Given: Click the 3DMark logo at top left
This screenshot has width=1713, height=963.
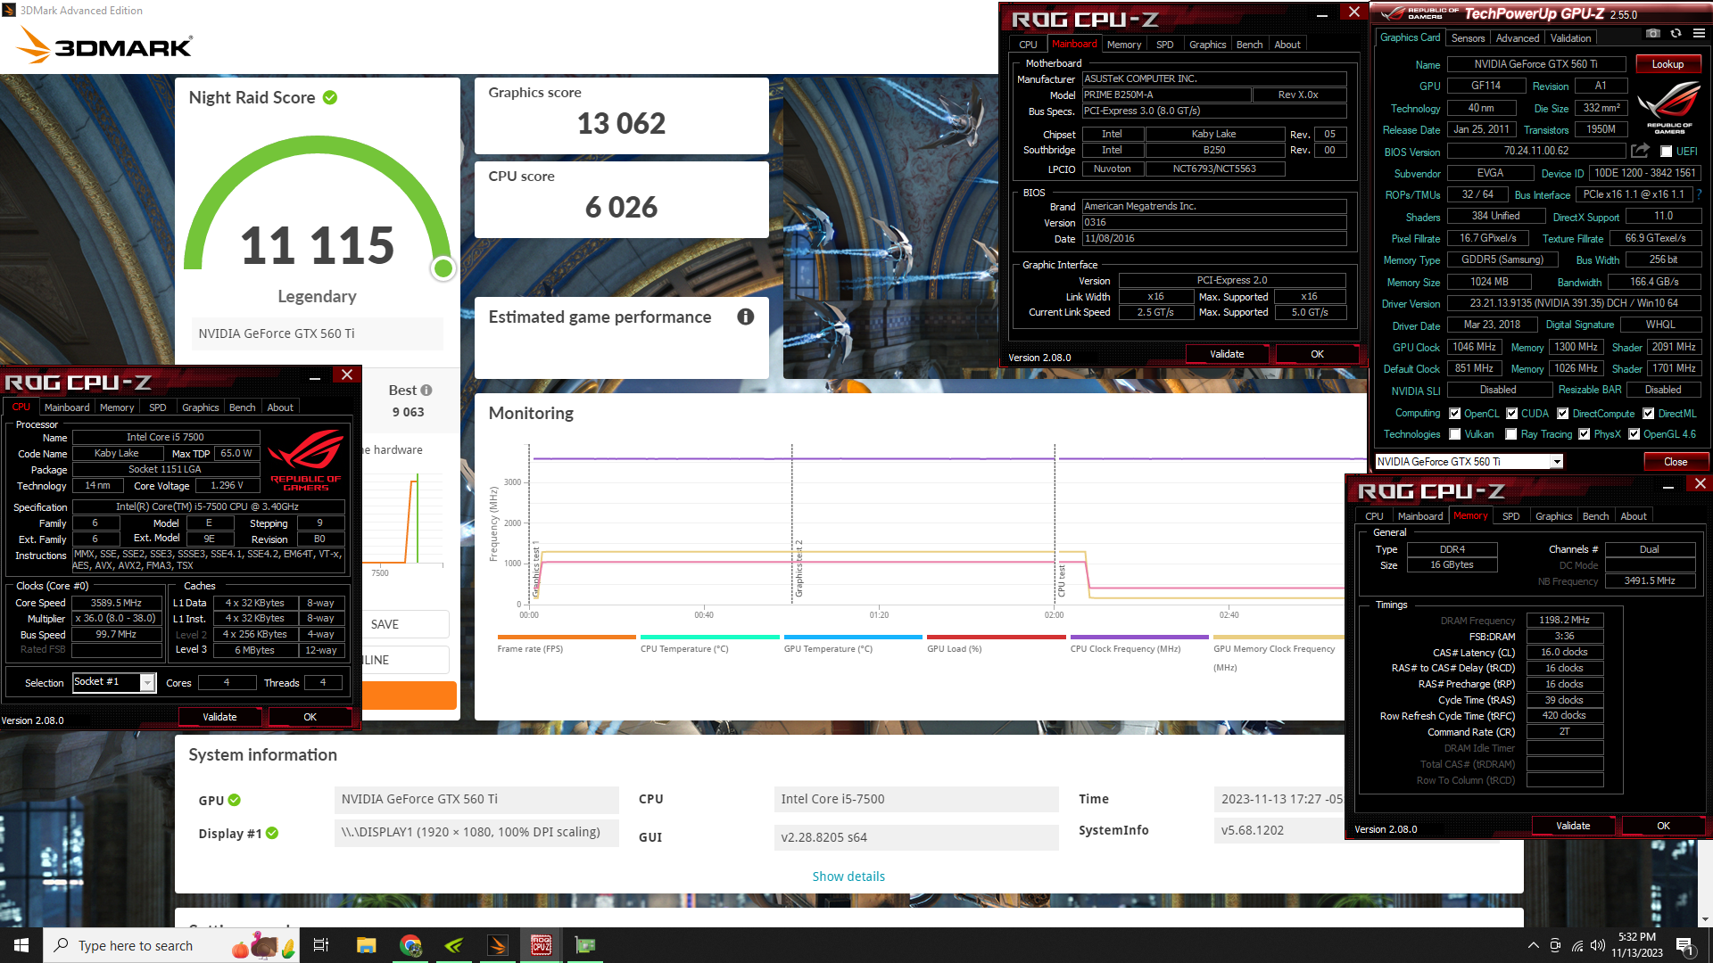Looking at the screenshot, I should coord(104,45).
